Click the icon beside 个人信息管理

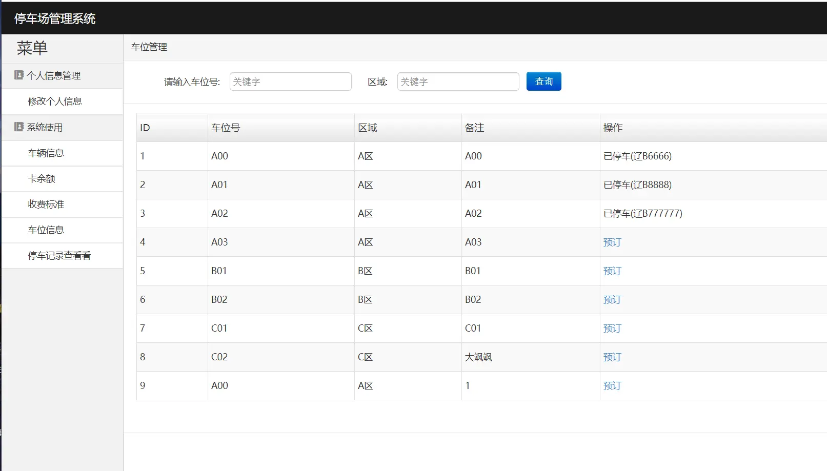pyautogui.click(x=19, y=75)
